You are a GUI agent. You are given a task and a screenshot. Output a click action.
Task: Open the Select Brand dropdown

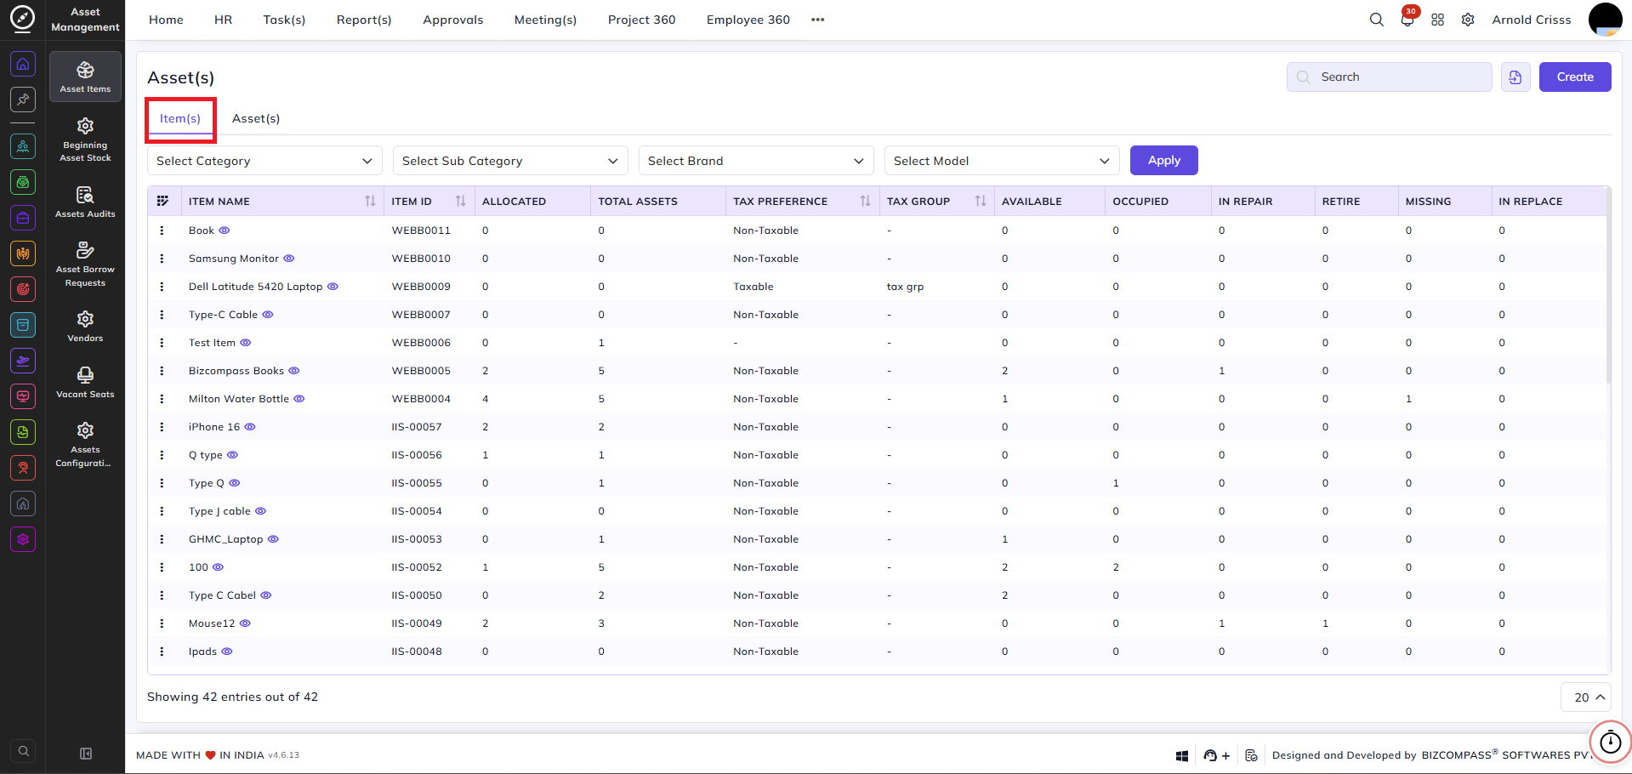coord(756,161)
